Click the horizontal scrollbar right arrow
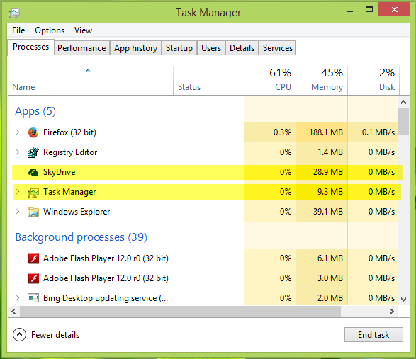This screenshot has width=416, height=359. 392,312
